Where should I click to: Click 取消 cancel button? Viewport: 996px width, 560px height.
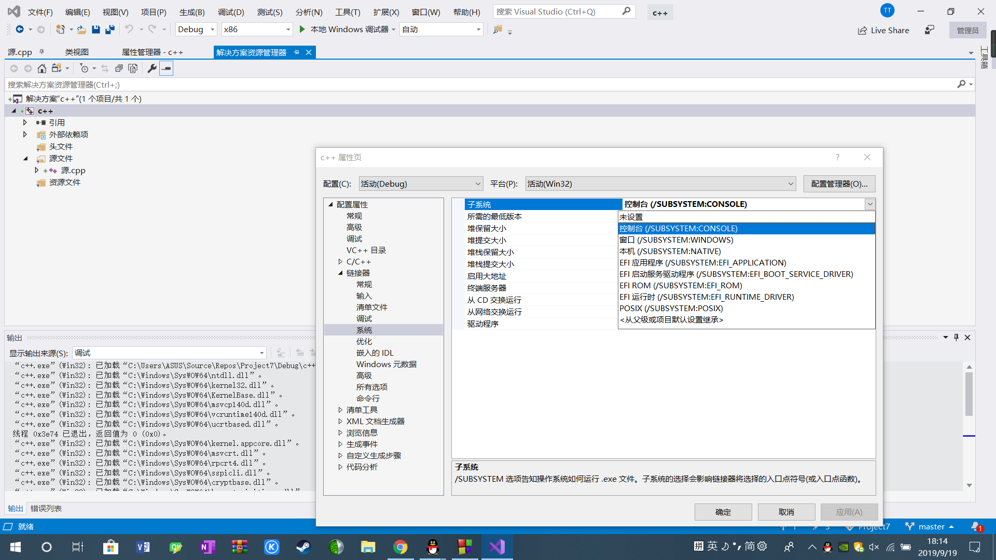787,511
